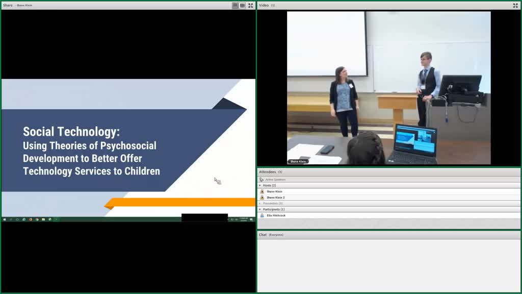Click the Active Speakers phone icon
This screenshot has width=522, height=294.
pos(262,179)
